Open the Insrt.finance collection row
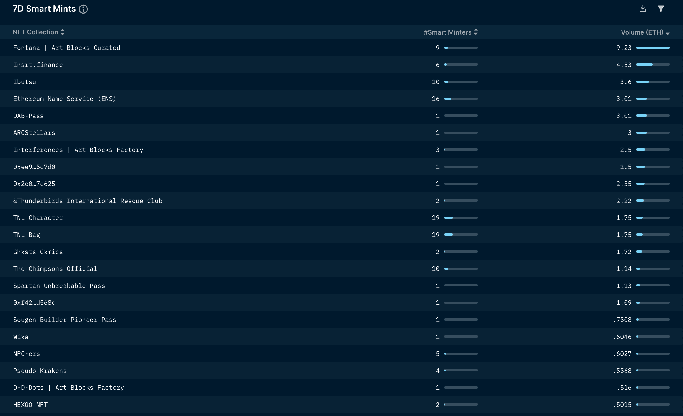The width and height of the screenshot is (683, 416). click(38, 65)
